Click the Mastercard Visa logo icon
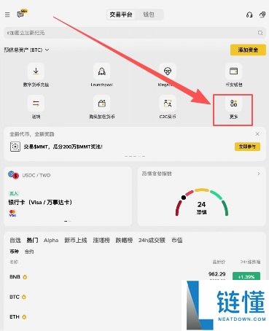The width and height of the screenshot is (269, 331). [x=12, y=213]
